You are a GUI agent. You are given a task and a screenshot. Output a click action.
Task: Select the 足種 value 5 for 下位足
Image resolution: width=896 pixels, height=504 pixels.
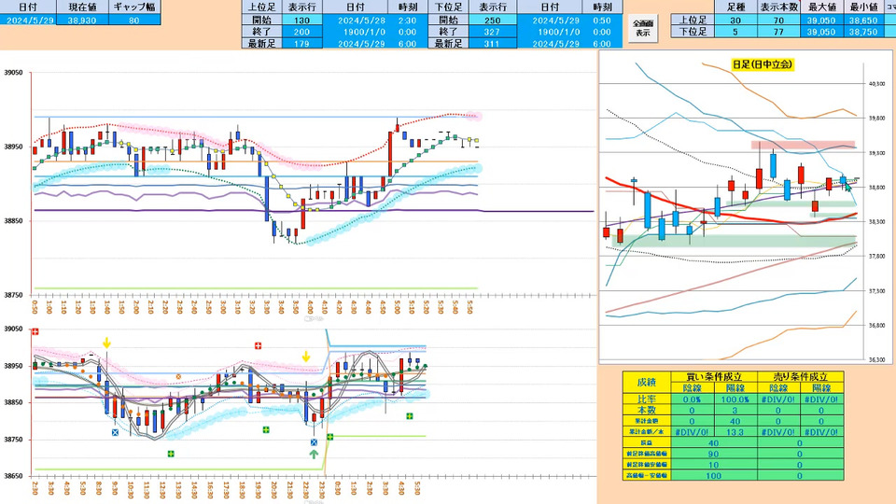coord(735,32)
